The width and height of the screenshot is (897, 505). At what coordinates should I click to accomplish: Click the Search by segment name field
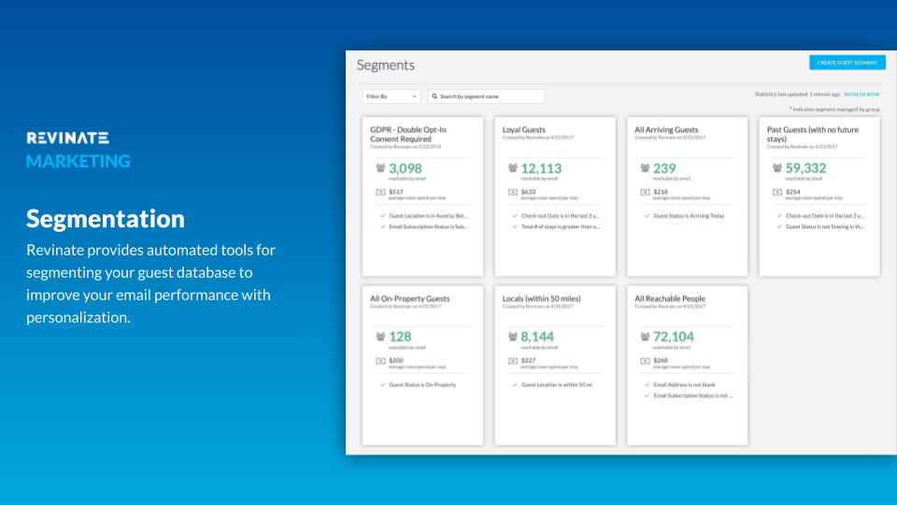pos(486,96)
